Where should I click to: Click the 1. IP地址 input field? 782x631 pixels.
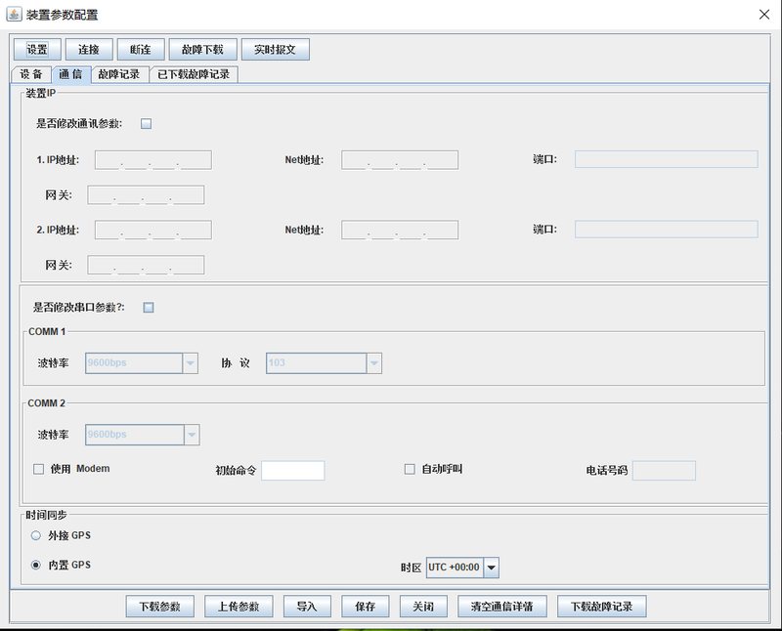pyautogui.click(x=153, y=160)
